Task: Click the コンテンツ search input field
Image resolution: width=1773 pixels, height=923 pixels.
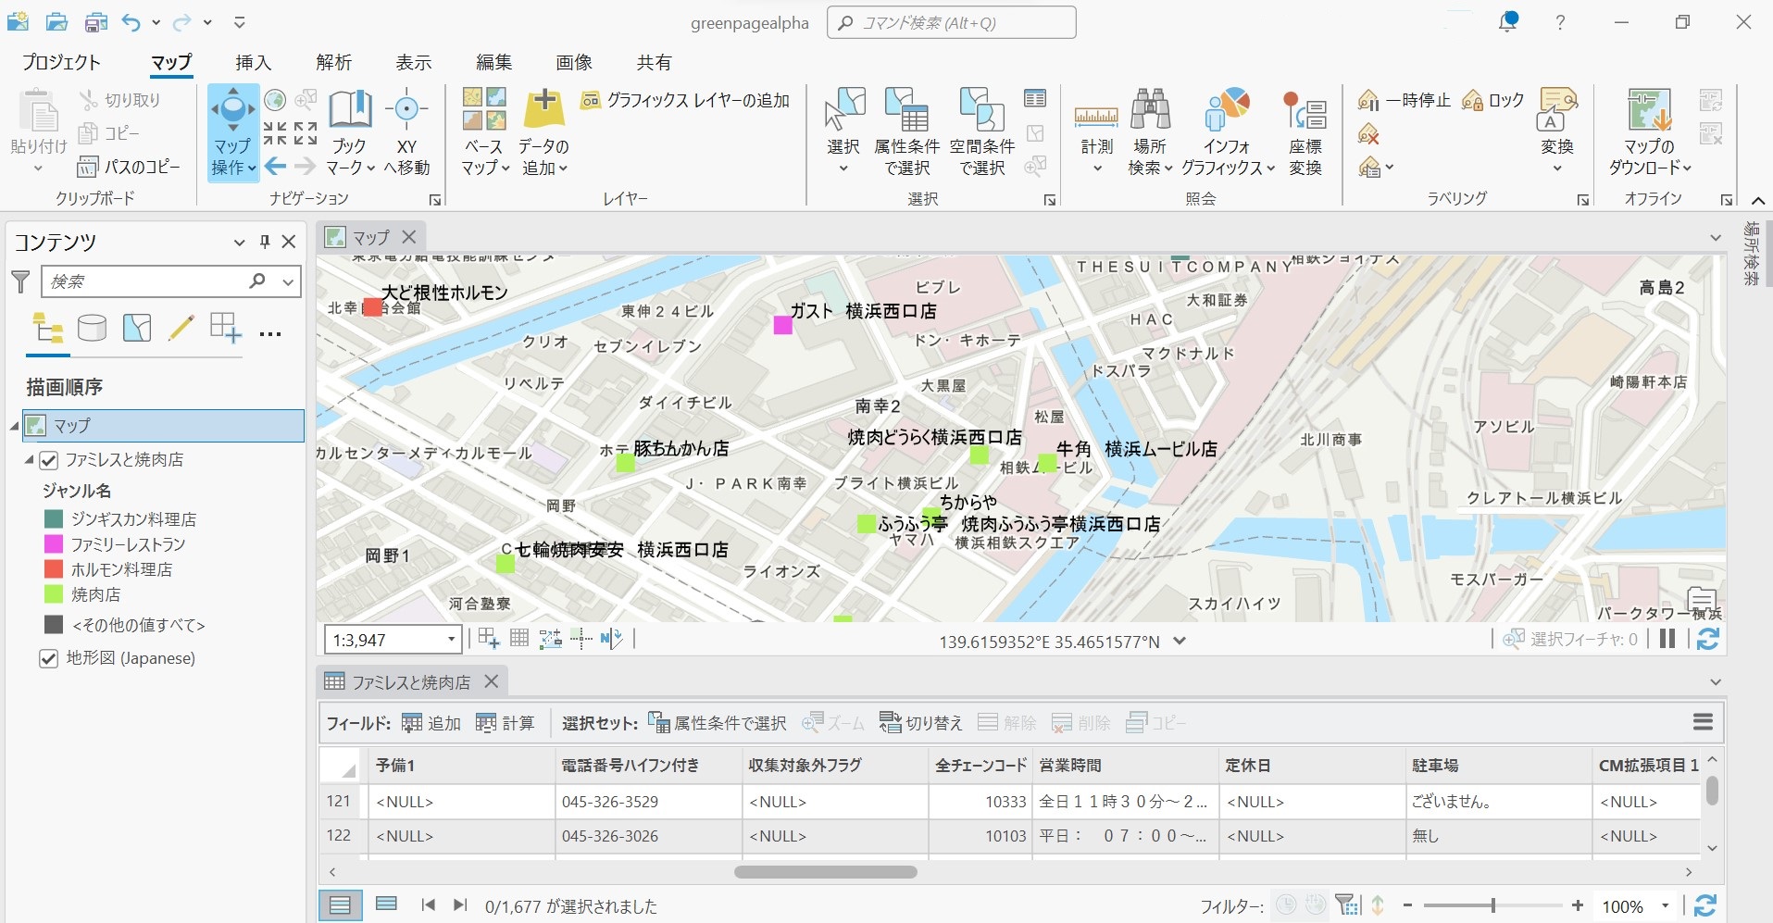Action: [144, 281]
